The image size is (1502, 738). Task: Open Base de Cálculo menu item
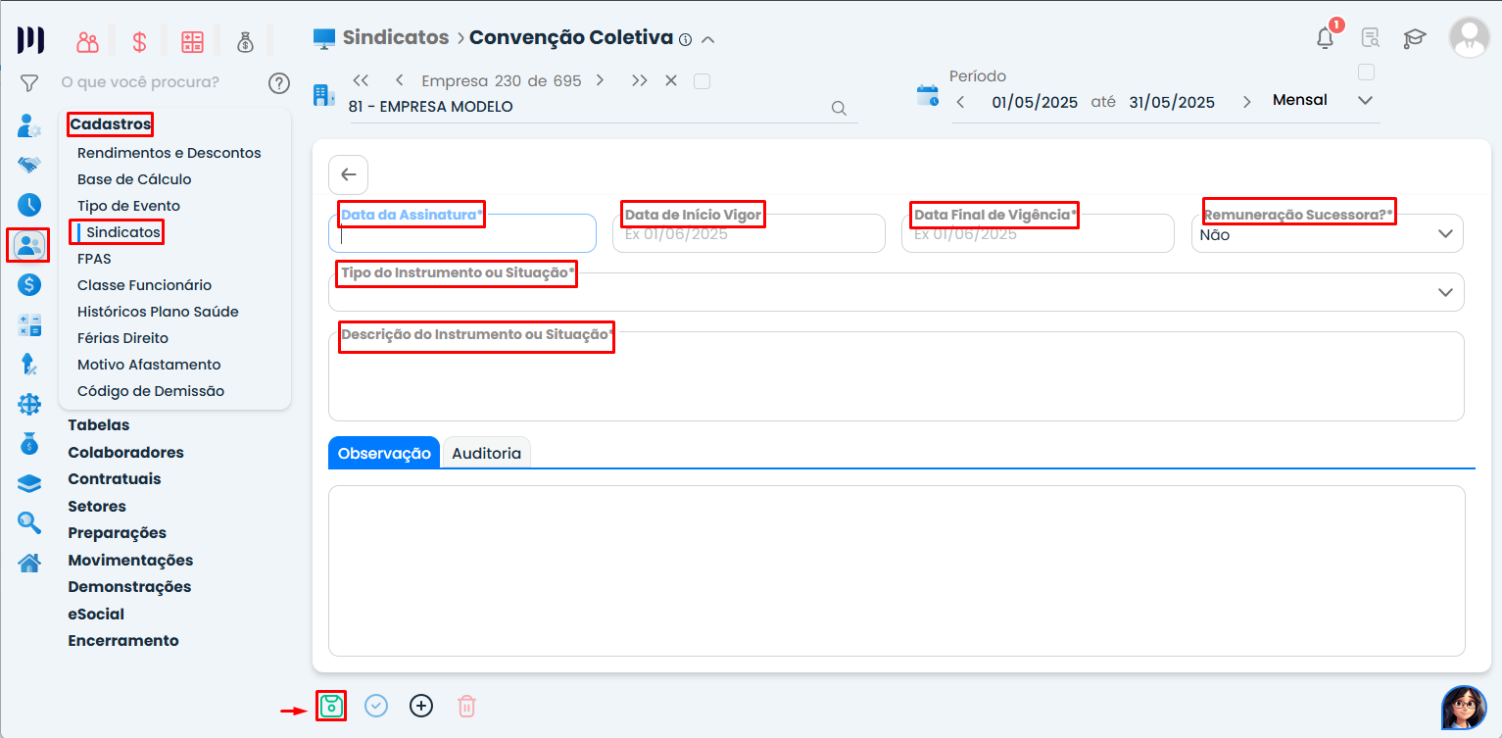(x=134, y=179)
